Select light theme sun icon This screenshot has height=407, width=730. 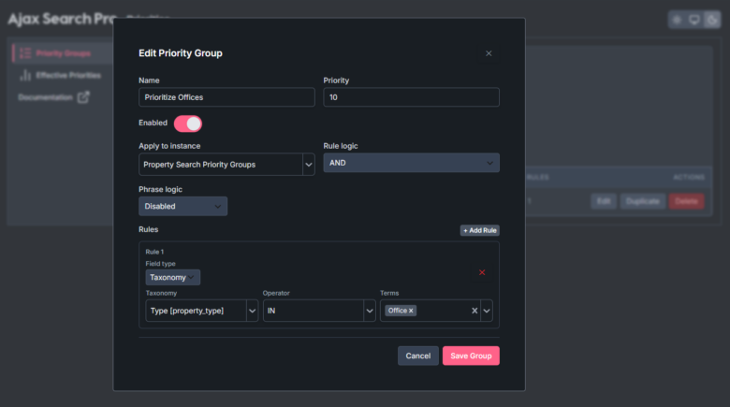click(677, 20)
